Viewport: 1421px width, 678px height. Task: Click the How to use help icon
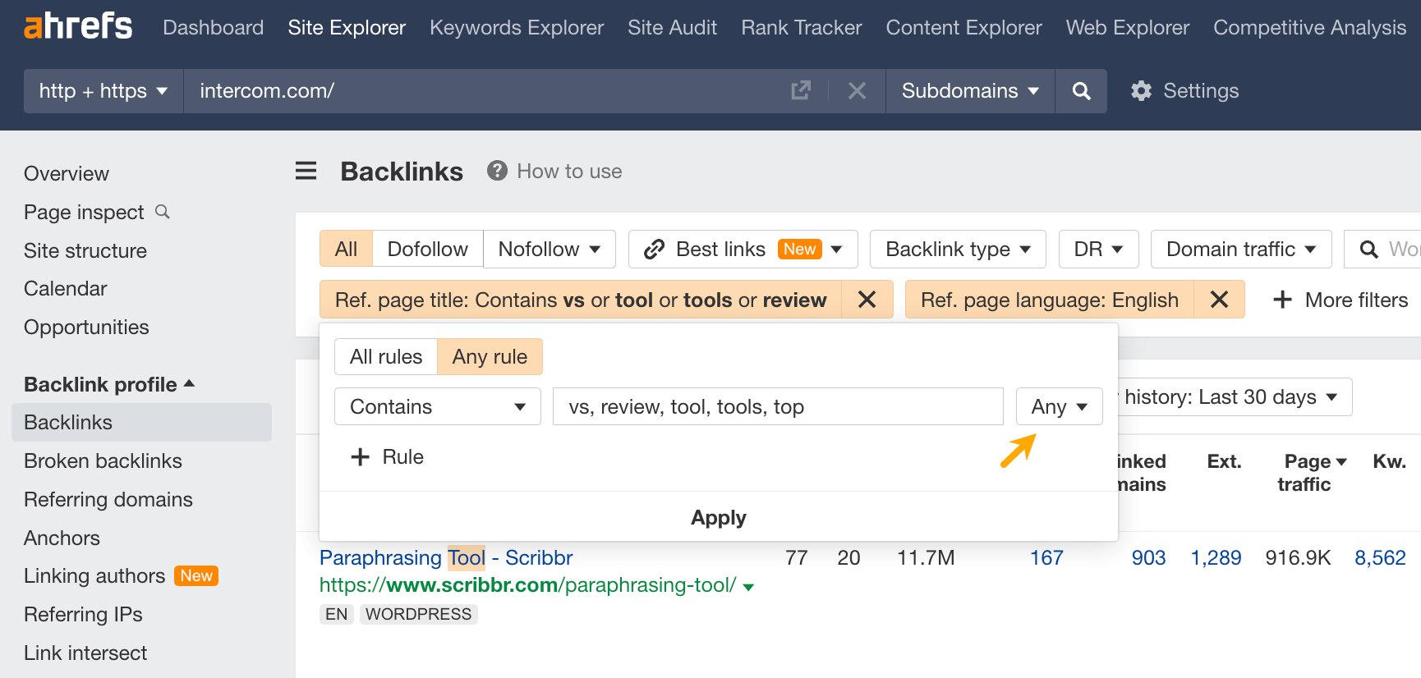[x=497, y=171]
